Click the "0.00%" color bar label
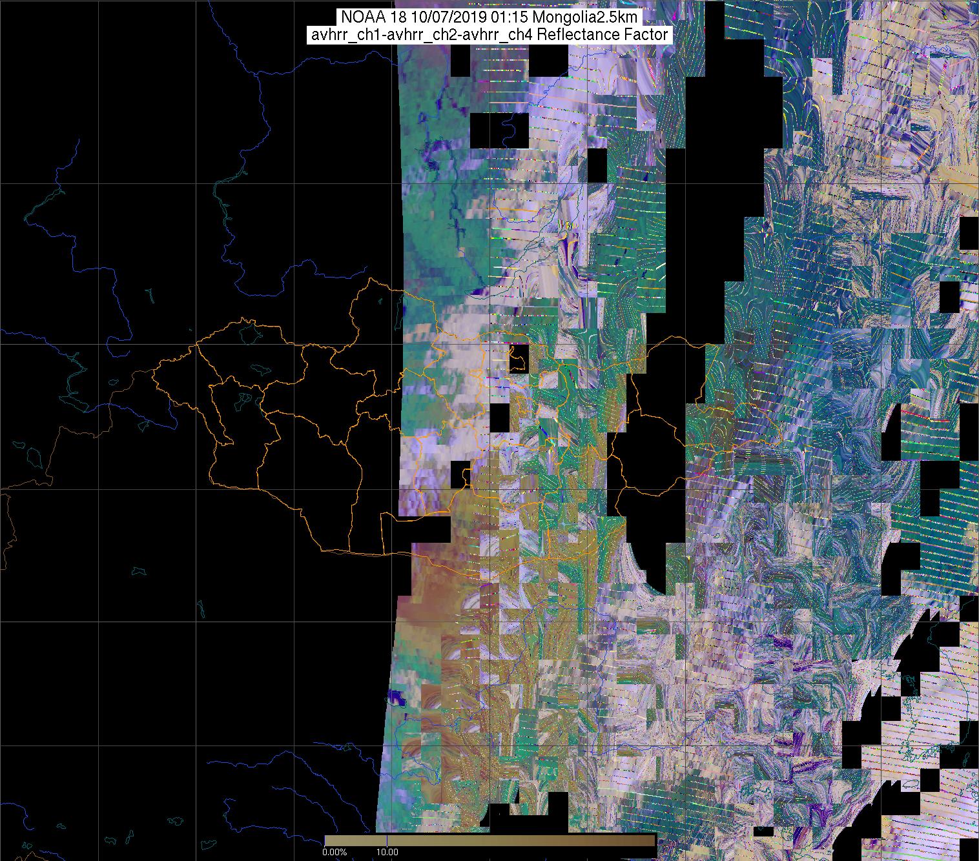Screen dimensions: 979x861 coord(335,852)
